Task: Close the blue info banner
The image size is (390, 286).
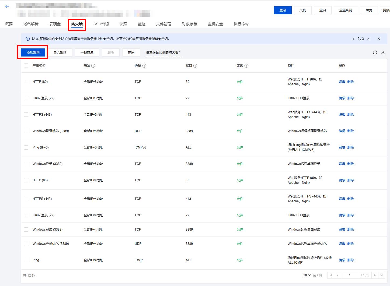Action: (378, 39)
